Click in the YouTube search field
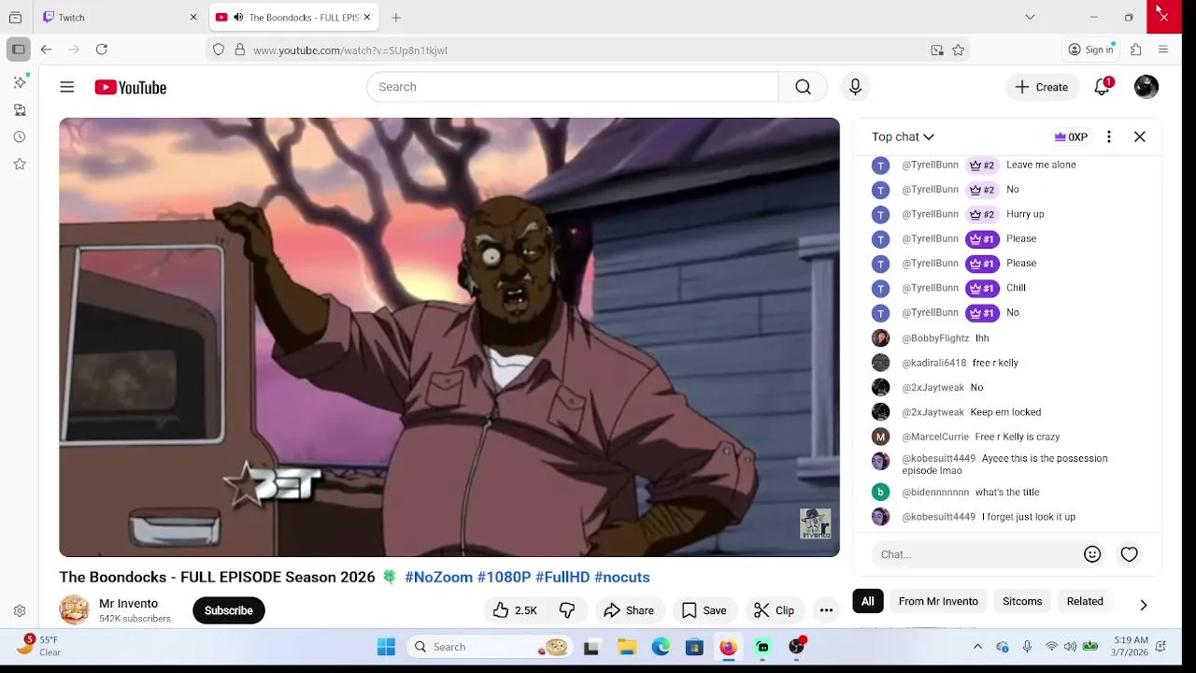Viewport: 1196px width, 673px height. tap(573, 87)
